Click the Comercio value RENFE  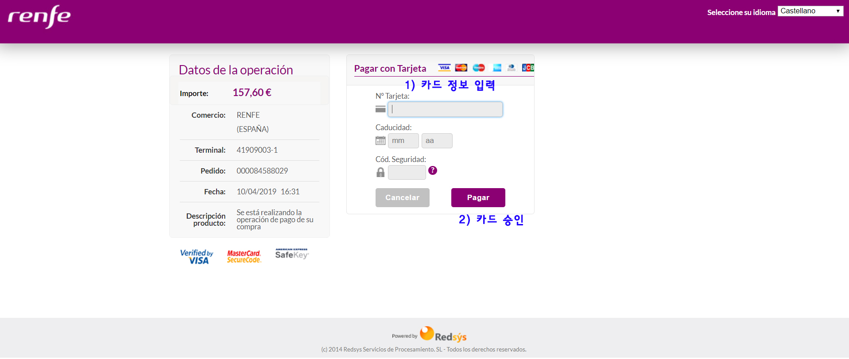[x=248, y=115]
